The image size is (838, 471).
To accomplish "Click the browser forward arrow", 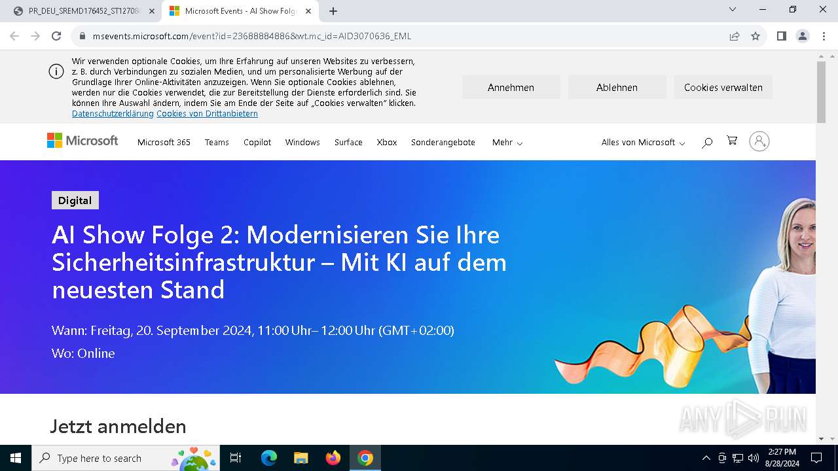I will [x=35, y=36].
